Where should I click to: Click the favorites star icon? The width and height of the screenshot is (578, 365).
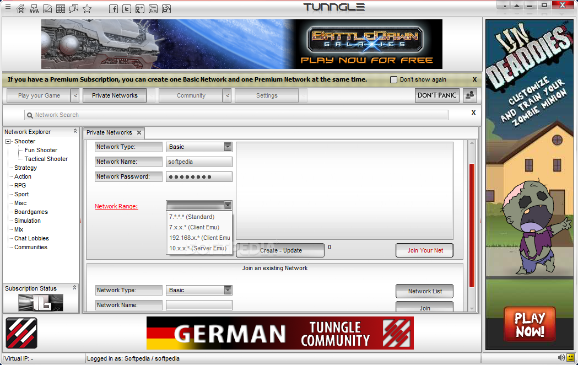point(87,9)
